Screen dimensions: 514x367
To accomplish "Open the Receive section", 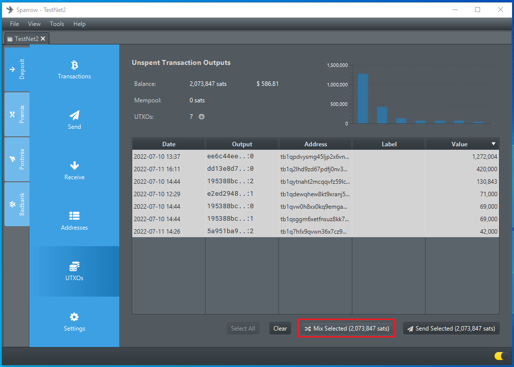I will tap(74, 171).
